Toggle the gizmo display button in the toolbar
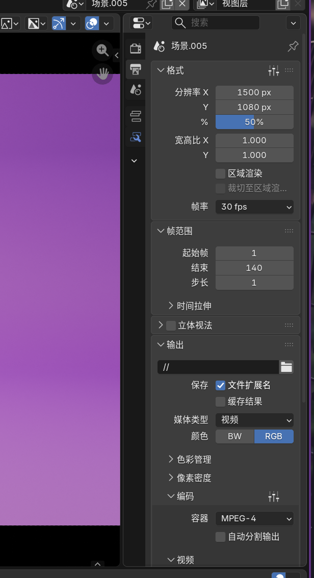 [59, 23]
